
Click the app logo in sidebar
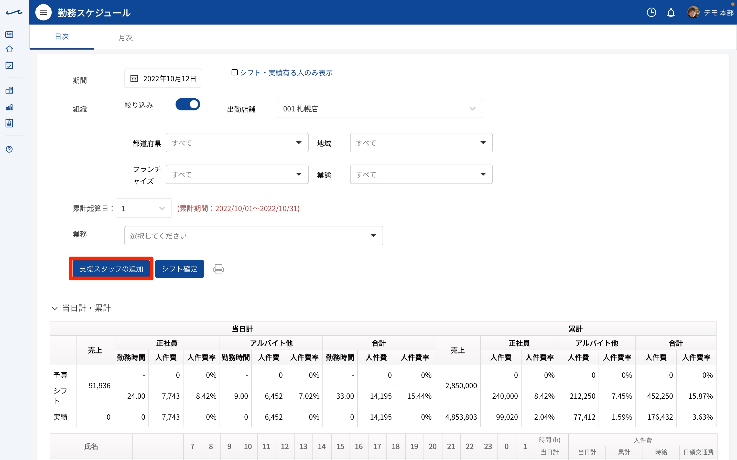(14, 13)
